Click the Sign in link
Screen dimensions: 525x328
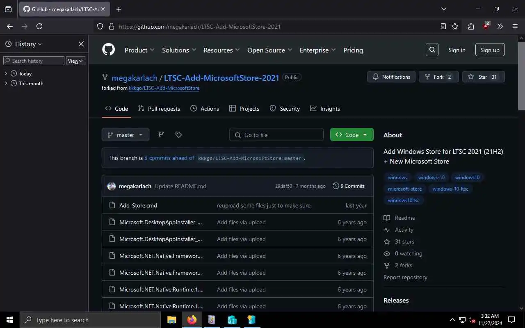pos(457,50)
